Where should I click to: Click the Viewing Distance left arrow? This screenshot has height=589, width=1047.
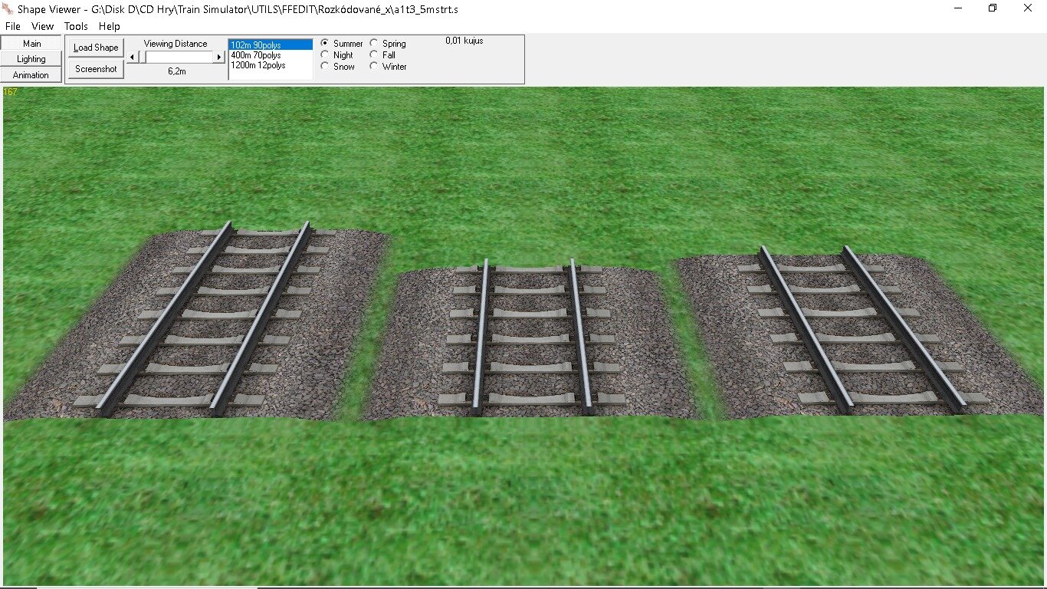coord(132,57)
